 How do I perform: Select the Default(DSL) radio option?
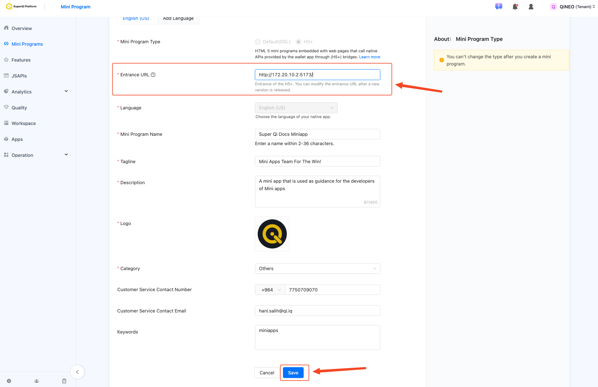[x=258, y=42]
